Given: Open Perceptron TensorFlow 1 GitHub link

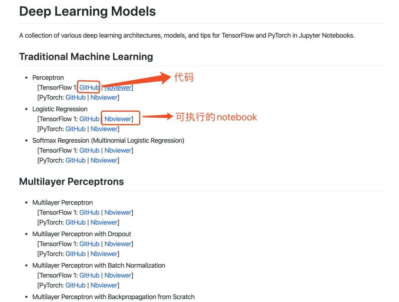Looking at the screenshot, I should [x=89, y=88].
